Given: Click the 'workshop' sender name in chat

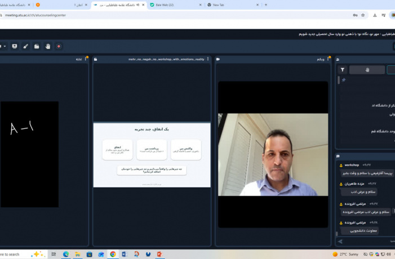Looking at the screenshot, I should [352, 165].
